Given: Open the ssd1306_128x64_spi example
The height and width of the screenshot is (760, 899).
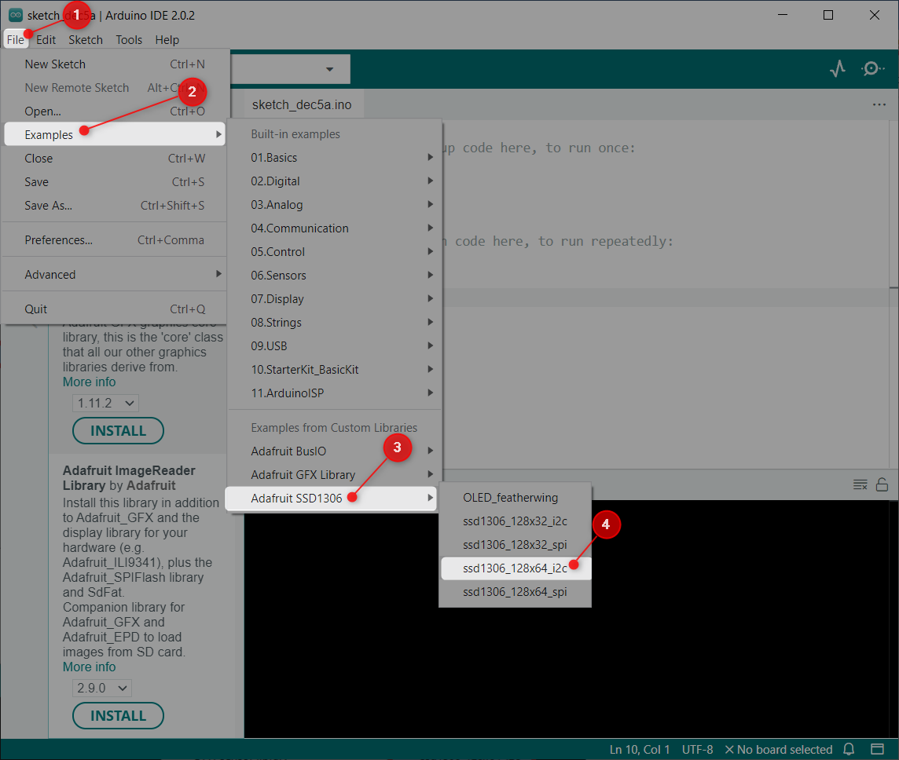Looking at the screenshot, I should pos(515,592).
